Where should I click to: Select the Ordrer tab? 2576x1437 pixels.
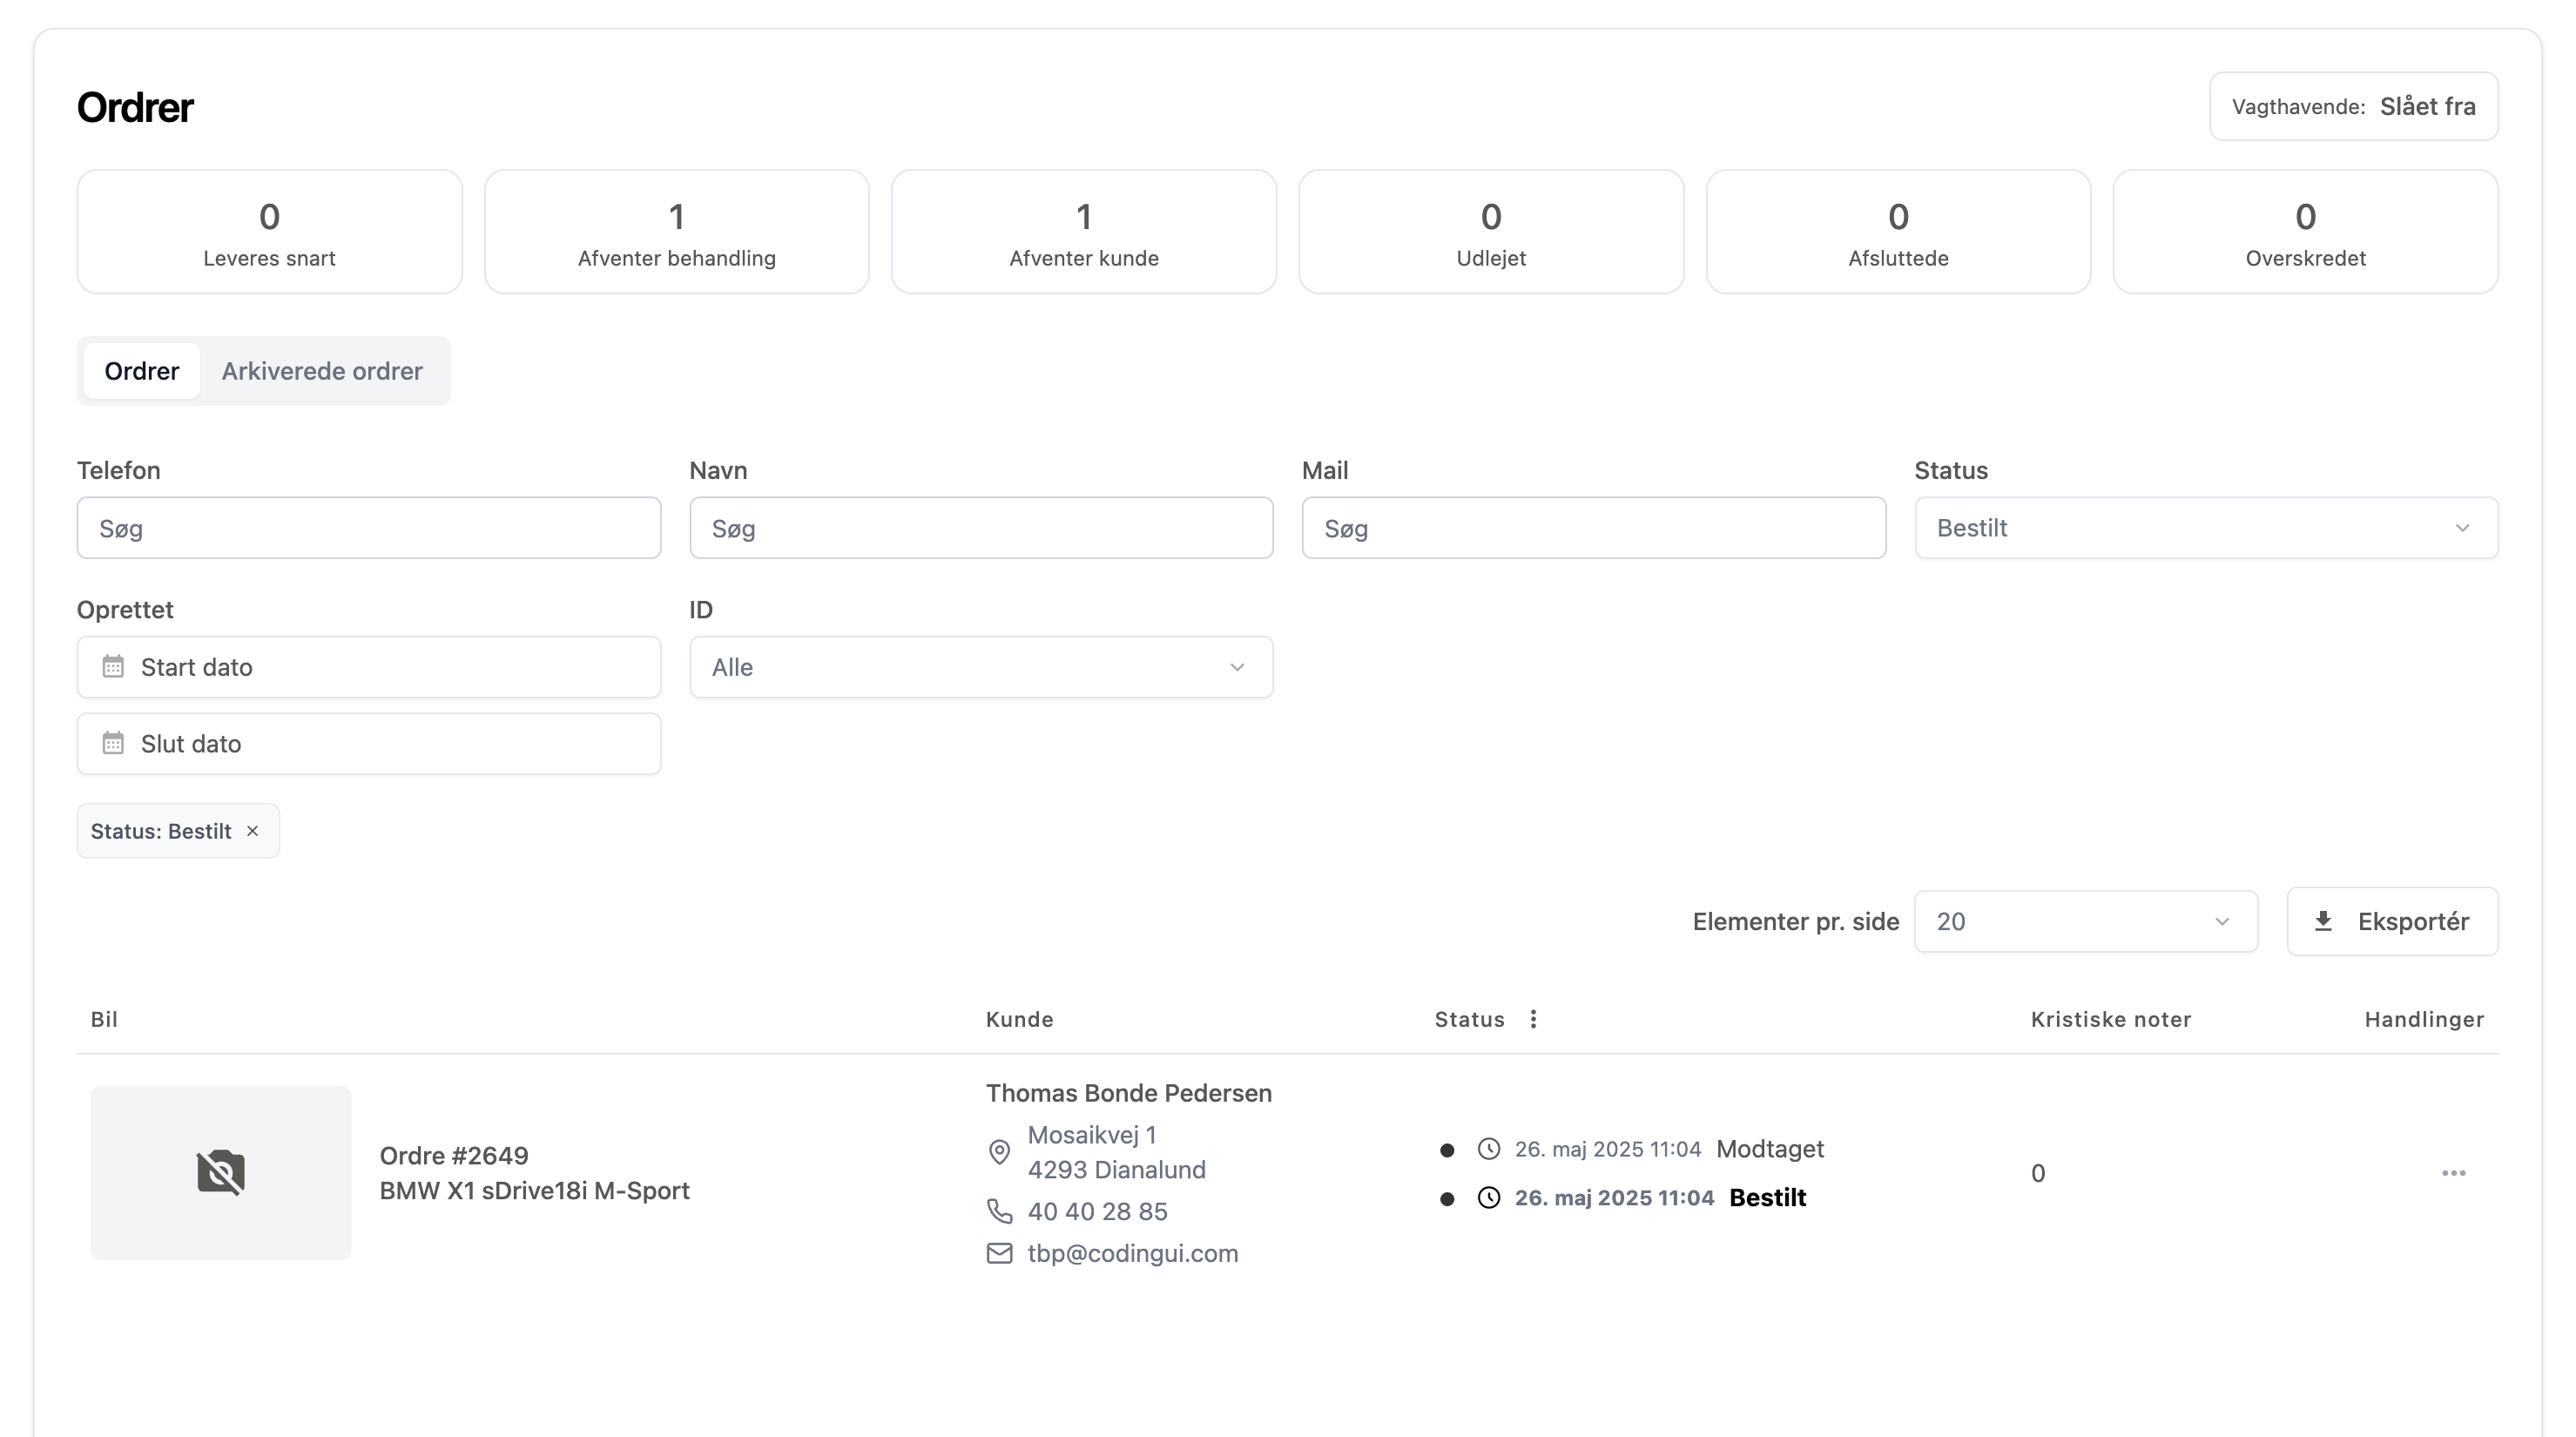pos(142,371)
